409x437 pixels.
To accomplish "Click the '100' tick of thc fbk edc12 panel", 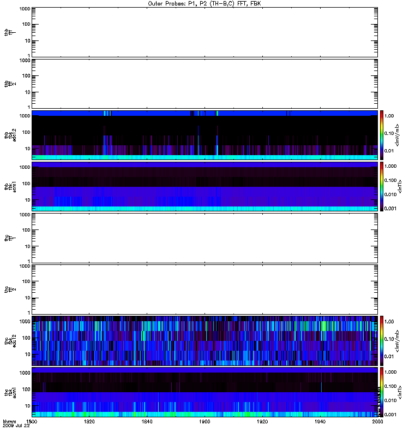I will pyautogui.click(x=26, y=338).
